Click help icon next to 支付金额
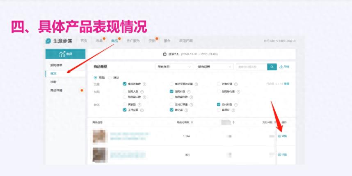352x176 pixels. click(142, 110)
